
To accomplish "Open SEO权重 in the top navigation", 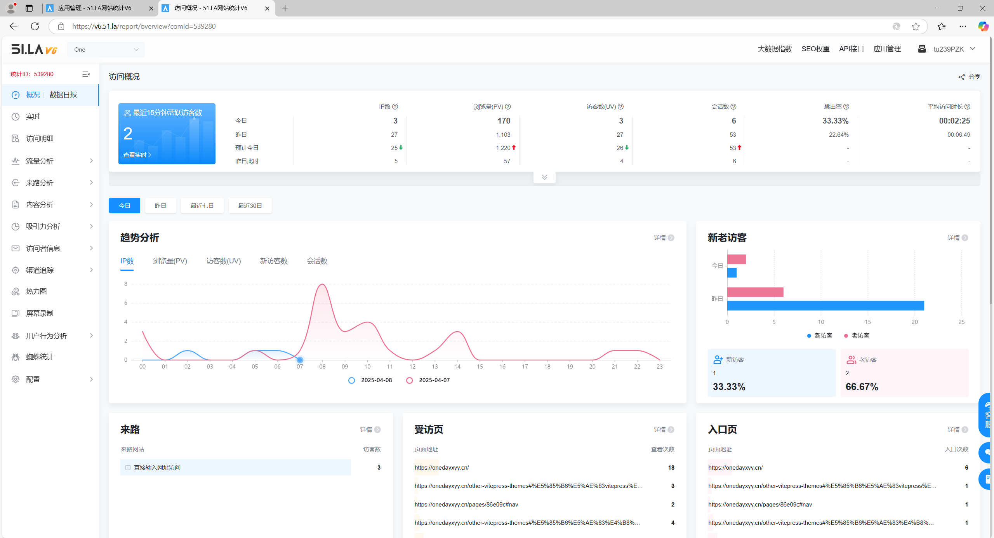I will (x=815, y=49).
